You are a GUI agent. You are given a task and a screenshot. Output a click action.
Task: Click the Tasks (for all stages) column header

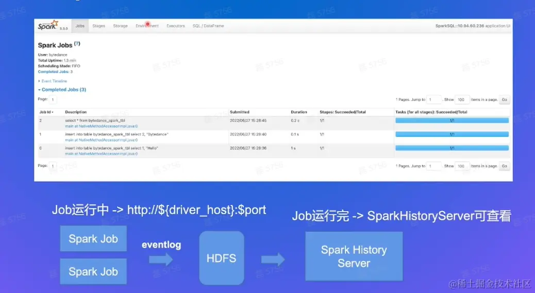(431, 112)
